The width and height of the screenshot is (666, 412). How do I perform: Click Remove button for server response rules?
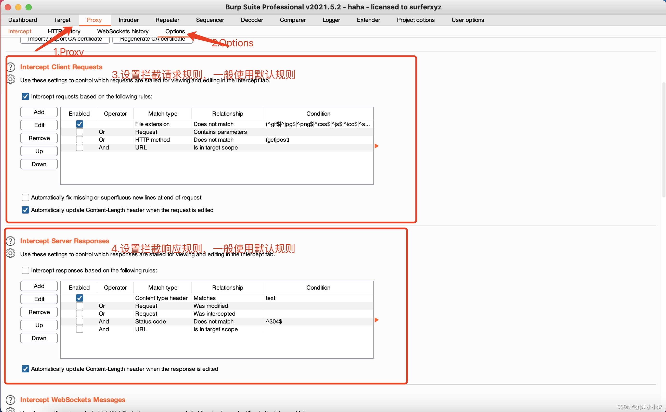(x=39, y=312)
